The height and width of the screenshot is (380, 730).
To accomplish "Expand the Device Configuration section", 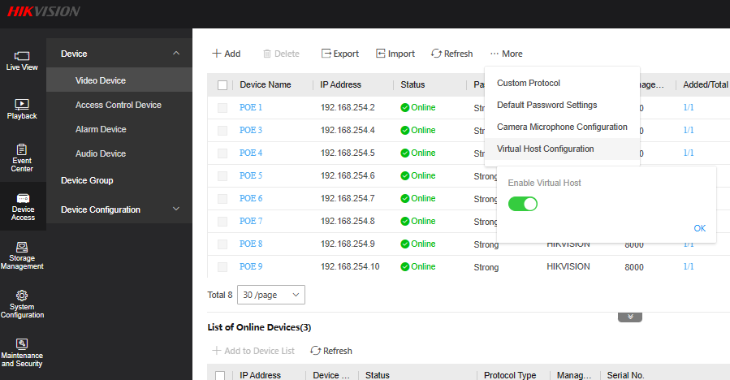I will click(176, 209).
